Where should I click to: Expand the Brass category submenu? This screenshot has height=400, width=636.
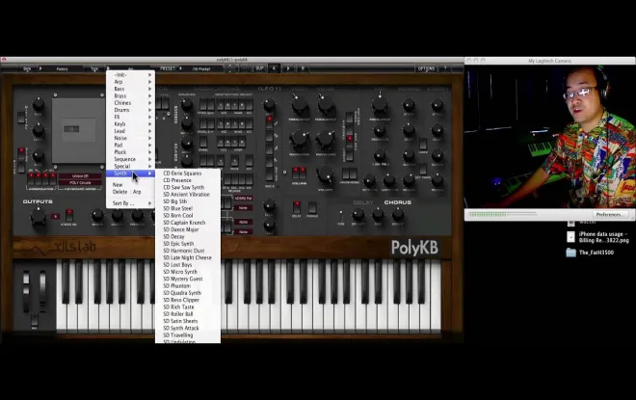[x=130, y=96]
